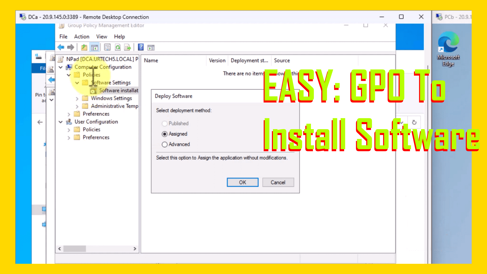This screenshot has height=274, width=487.
Task: Click the Back arrow in the toolbar
Action: pyautogui.click(x=61, y=47)
